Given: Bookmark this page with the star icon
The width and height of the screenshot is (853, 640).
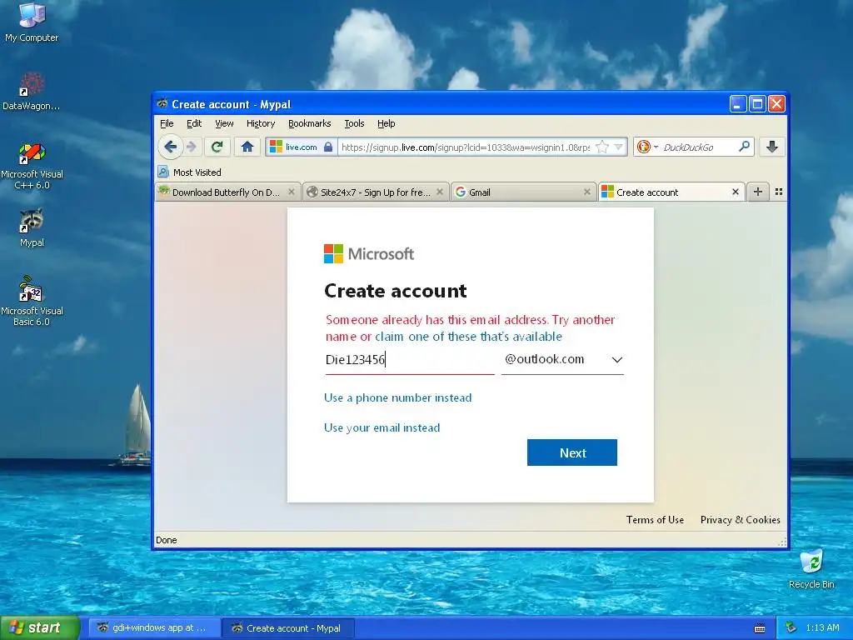Looking at the screenshot, I should (602, 147).
